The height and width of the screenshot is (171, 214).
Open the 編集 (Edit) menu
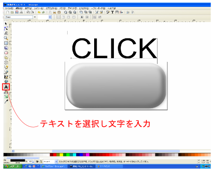point(19,9)
